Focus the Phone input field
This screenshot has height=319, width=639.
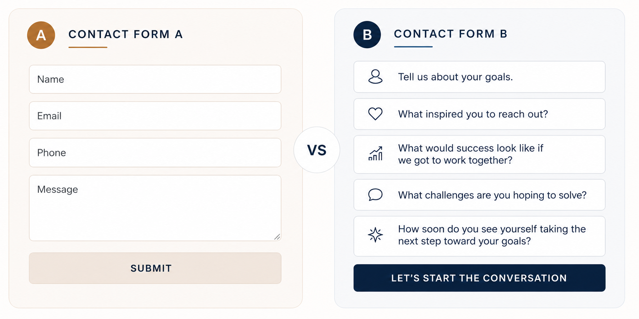click(155, 152)
